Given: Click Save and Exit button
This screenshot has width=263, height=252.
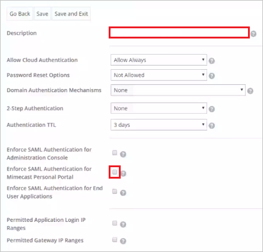Looking at the screenshot, I should click(x=71, y=14).
